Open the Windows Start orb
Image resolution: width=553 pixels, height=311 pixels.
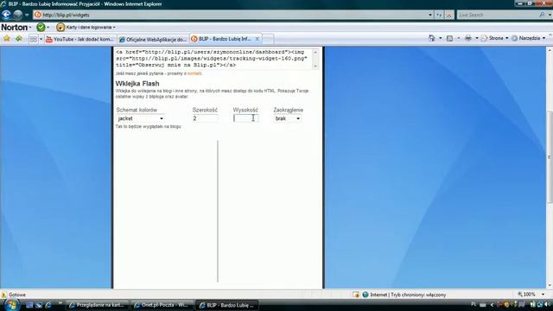coord(11,305)
